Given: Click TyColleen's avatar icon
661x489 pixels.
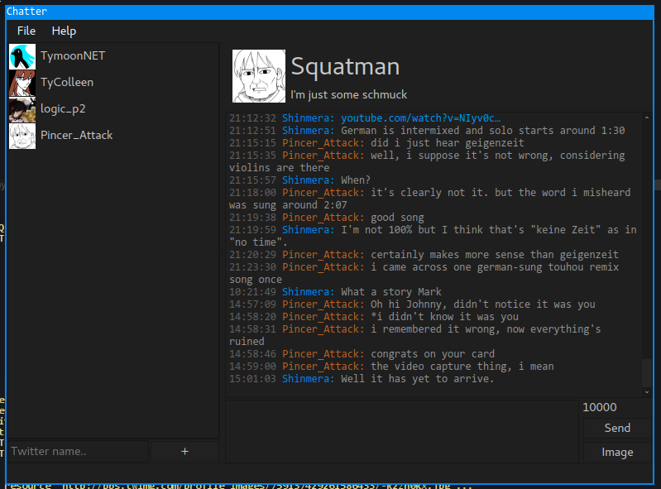Looking at the screenshot, I should (22, 83).
